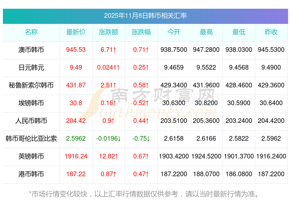The width and height of the screenshot is (291, 203).
Task: Click change percent 0.25↑
Action: (141, 68)
